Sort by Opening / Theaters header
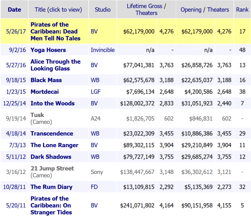Screen dimensions: 251x216 point(205,10)
